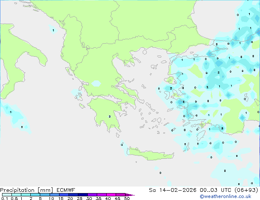Select the dark navy 25–30 legend swatch
Image resolution: width=260 pixels, height=200 pixels.
tap(83, 195)
